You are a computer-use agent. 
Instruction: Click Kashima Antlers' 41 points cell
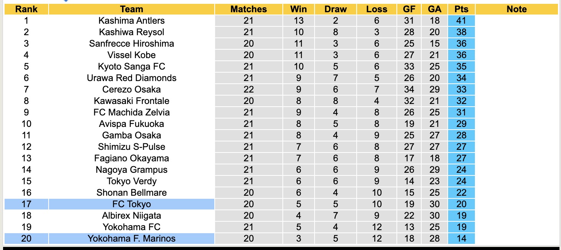pos(462,21)
